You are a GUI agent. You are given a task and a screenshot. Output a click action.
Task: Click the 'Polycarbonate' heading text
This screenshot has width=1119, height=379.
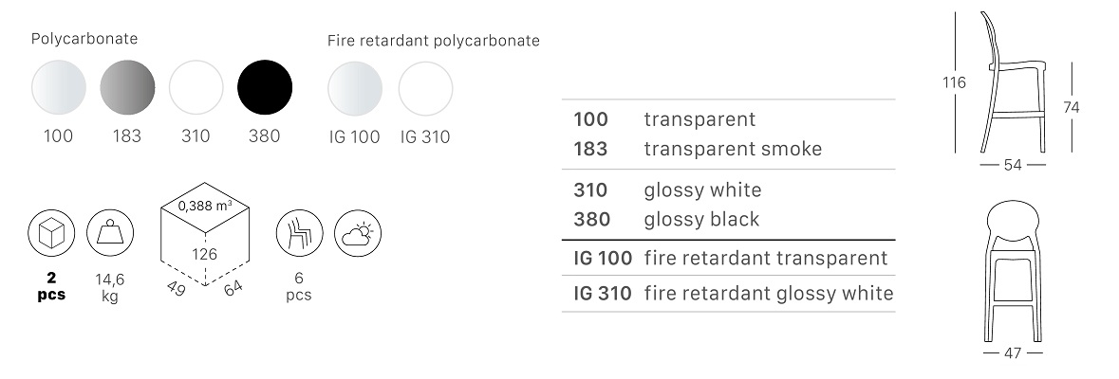click(x=84, y=39)
